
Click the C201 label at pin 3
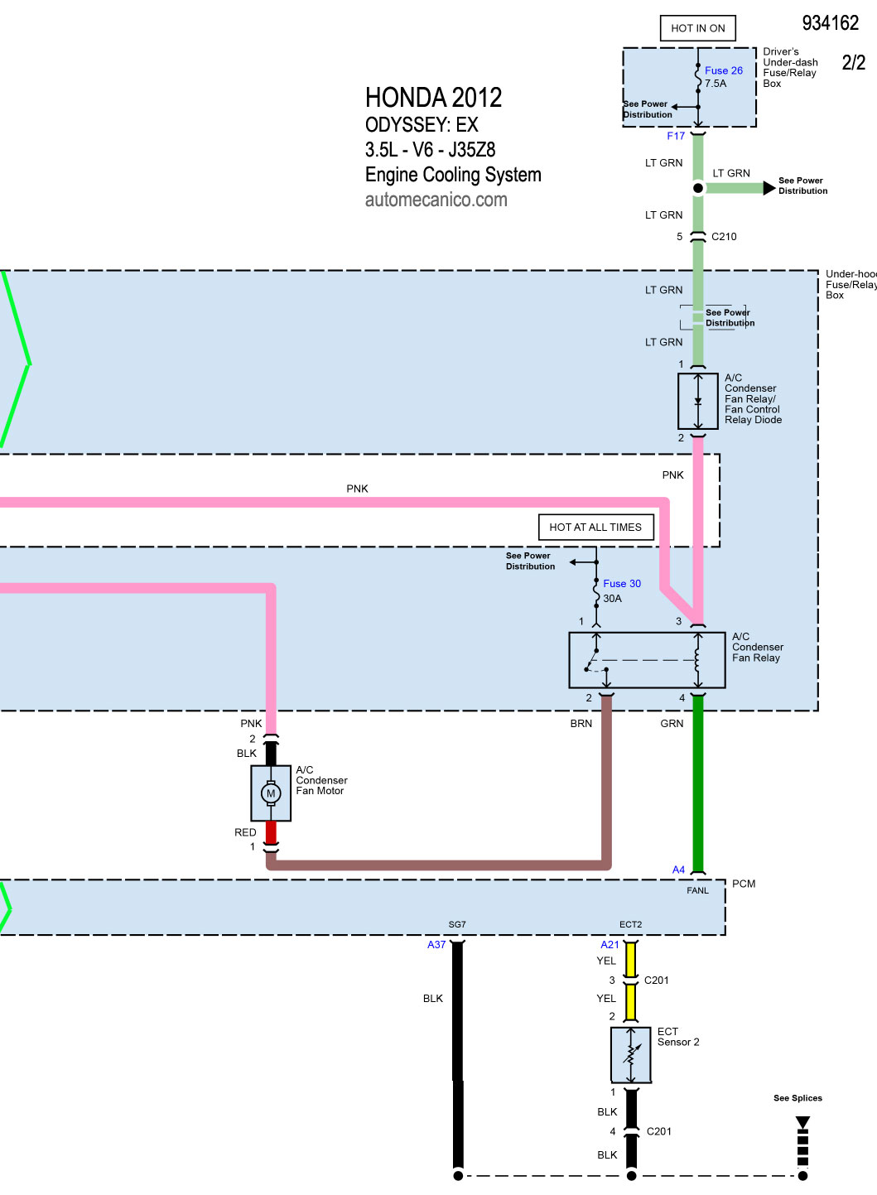click(656, 981)
